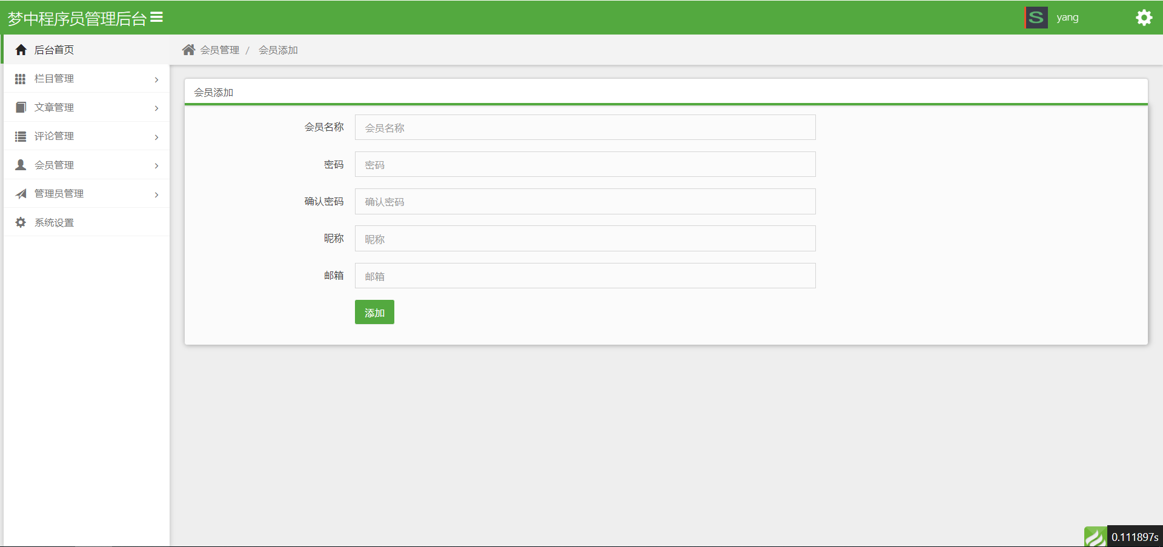
Task: Expand the 栏目管理 chevron arrow
Action: point(156,79)
